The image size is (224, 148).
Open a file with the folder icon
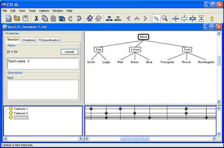(x=17, y=18)
